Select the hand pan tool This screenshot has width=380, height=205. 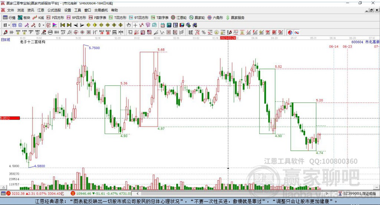(x=128, y=25)
